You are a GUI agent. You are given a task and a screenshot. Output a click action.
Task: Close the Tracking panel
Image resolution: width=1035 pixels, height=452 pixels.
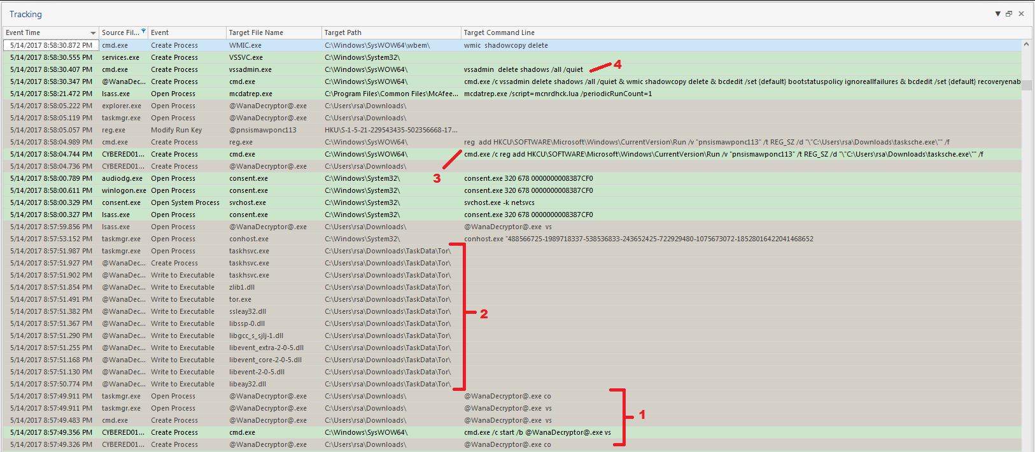pos(1021,14)
